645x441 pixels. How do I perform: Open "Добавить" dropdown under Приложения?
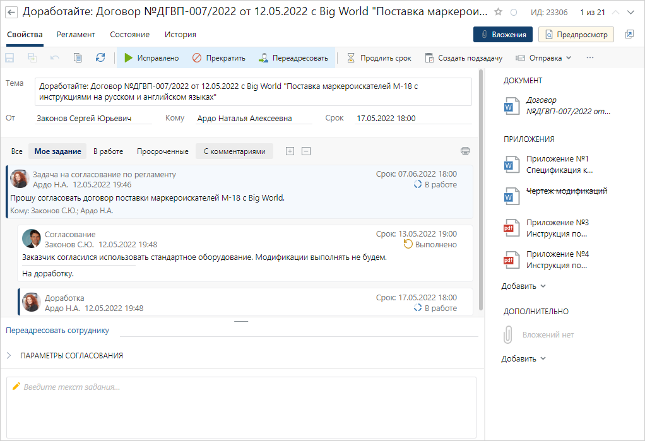point(523,286)
